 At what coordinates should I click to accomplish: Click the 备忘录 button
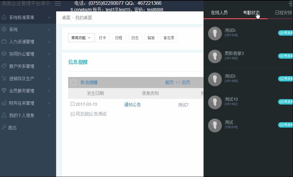(x=169, y=38)
